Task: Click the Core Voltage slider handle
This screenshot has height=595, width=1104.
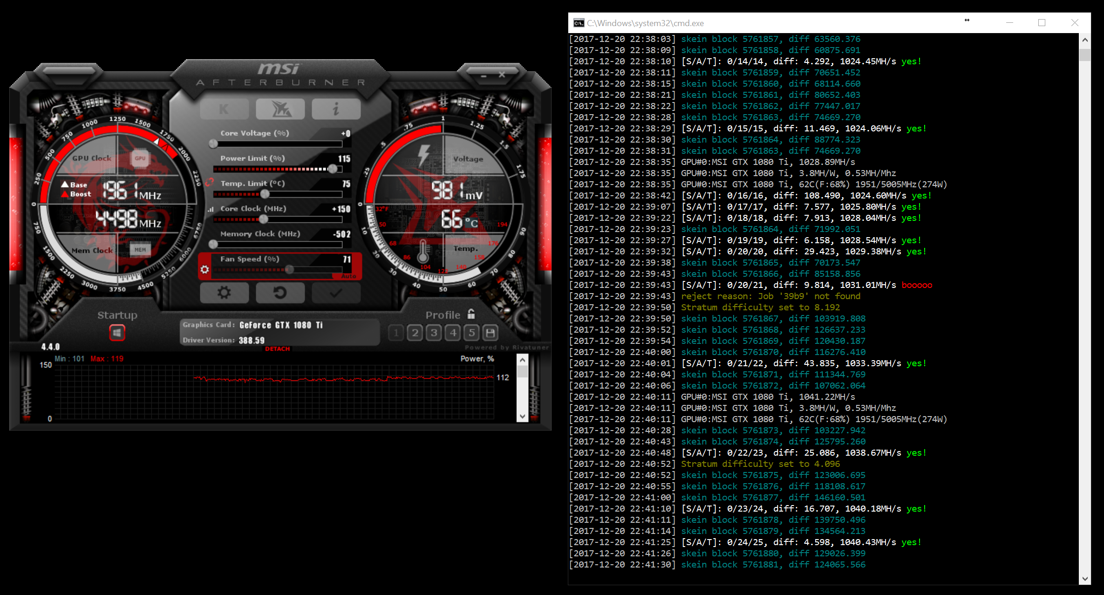Action: [213, 144]
